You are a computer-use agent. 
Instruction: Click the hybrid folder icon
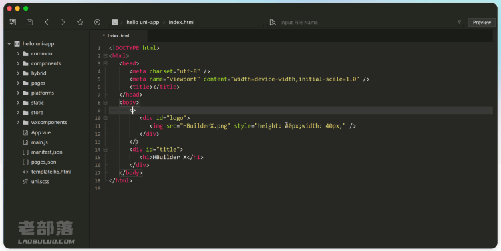click(x=26, y=73)
